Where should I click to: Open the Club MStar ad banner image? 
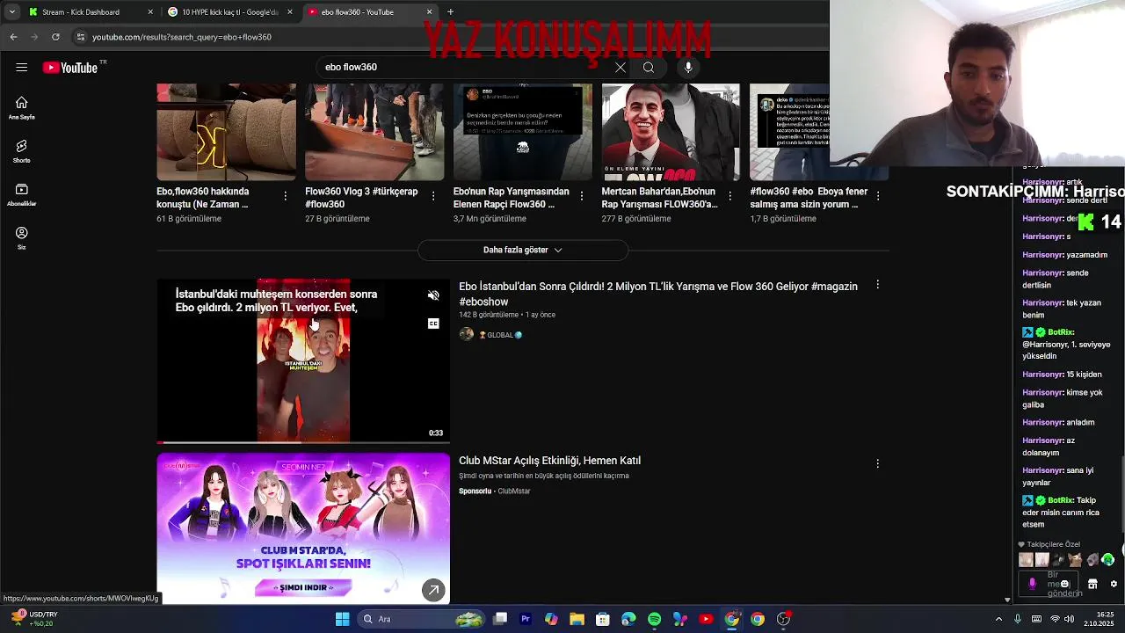click(303, 528)
